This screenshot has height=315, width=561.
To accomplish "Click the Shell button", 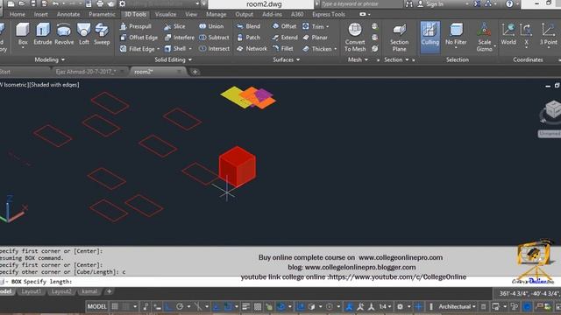I will 175,49.
